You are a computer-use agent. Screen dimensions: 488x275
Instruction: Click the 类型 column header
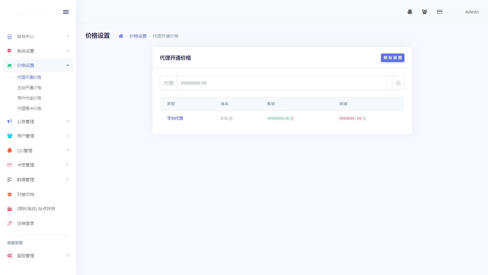[x=171, y=104]
